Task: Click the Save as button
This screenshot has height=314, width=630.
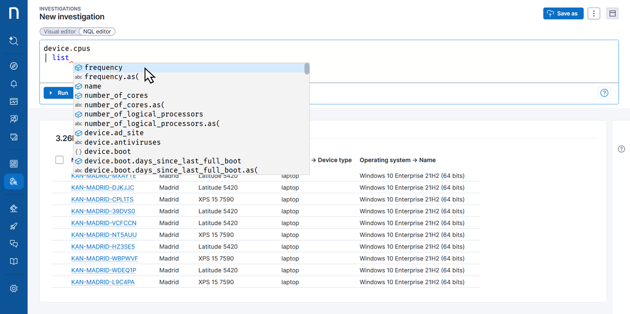Action: [x=563, y=13]
